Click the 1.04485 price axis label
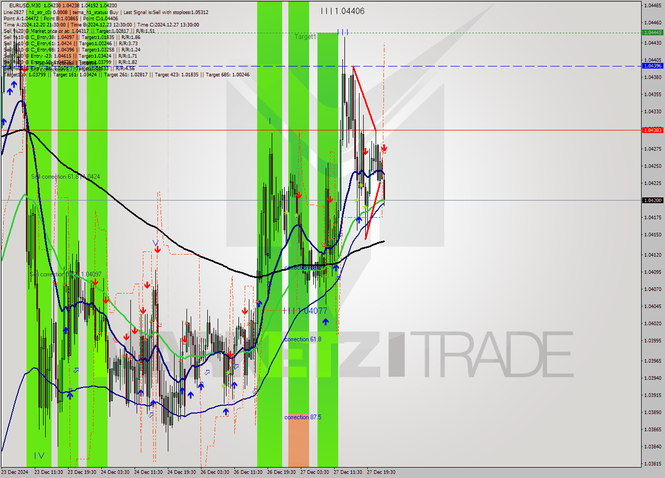 653,6
